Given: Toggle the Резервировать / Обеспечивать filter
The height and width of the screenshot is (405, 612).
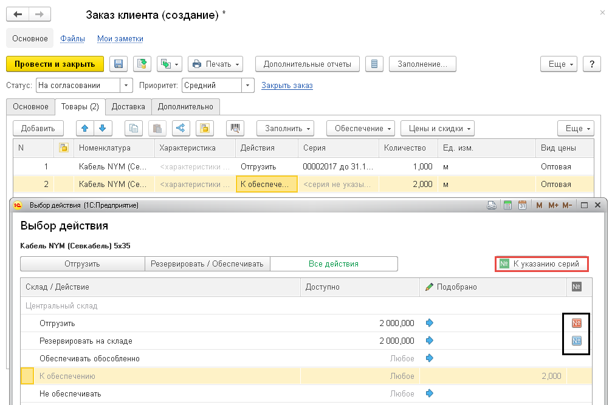Looking at the screenshot, I should (207, 264).
